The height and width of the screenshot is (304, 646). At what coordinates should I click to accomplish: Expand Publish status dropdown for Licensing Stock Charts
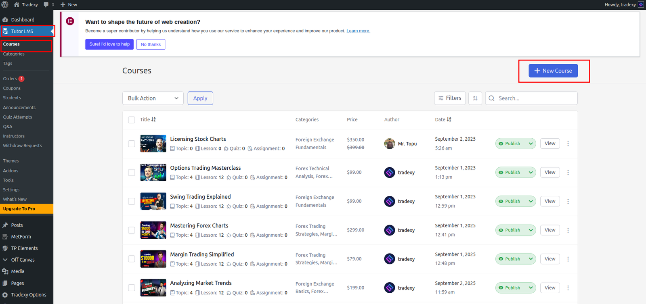click(x=531, y=144)
